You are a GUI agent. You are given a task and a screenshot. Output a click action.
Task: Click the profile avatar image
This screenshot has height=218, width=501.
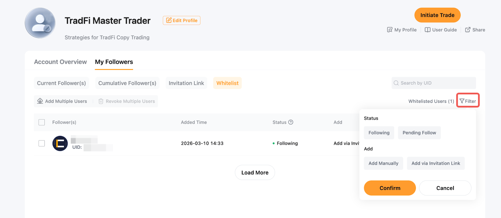(40, 23)
